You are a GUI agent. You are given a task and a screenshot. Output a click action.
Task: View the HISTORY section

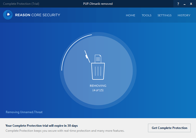[x=184, y=15]
